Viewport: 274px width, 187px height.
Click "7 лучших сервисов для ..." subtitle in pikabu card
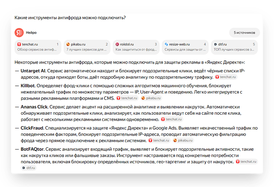click(x=86, y=50)
